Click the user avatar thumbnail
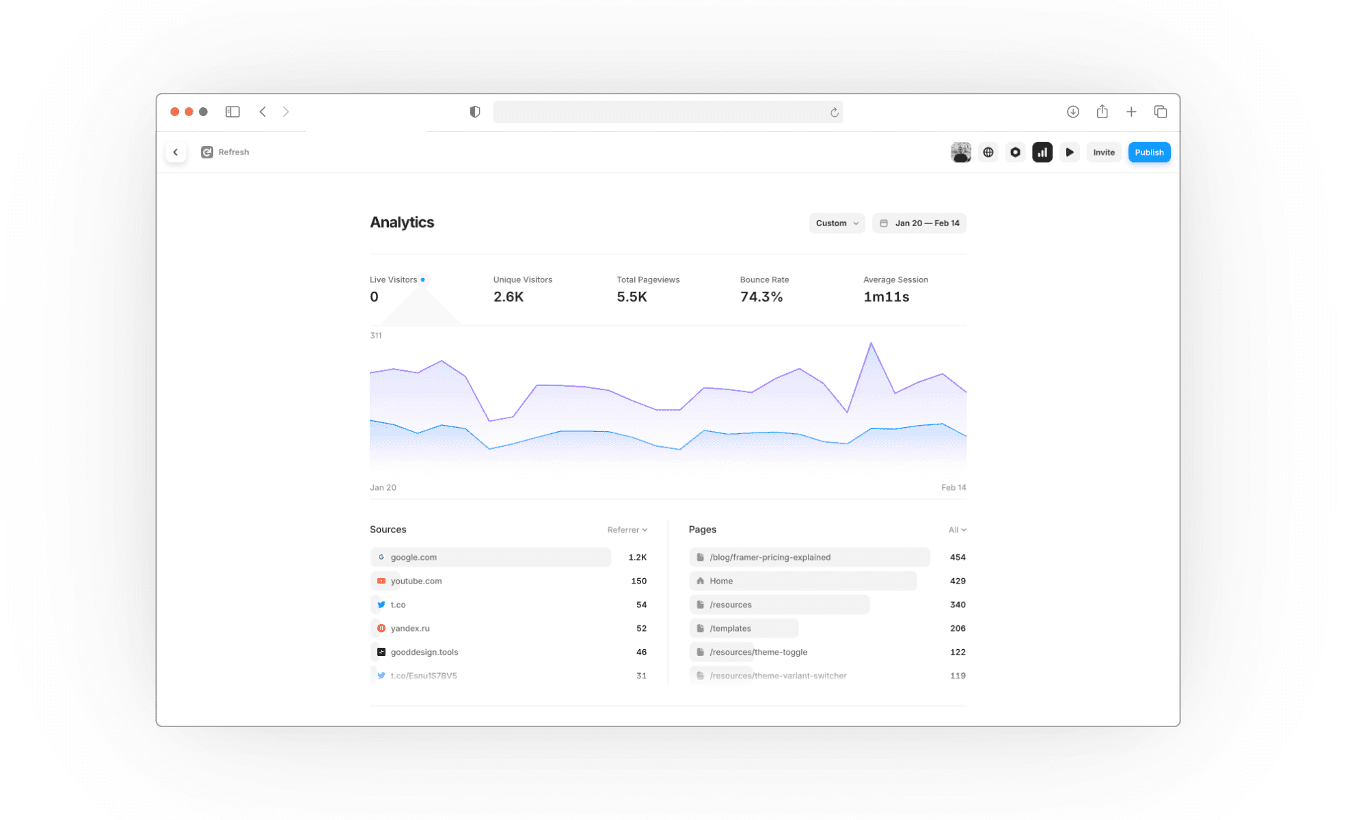 (x=960, y=152)
